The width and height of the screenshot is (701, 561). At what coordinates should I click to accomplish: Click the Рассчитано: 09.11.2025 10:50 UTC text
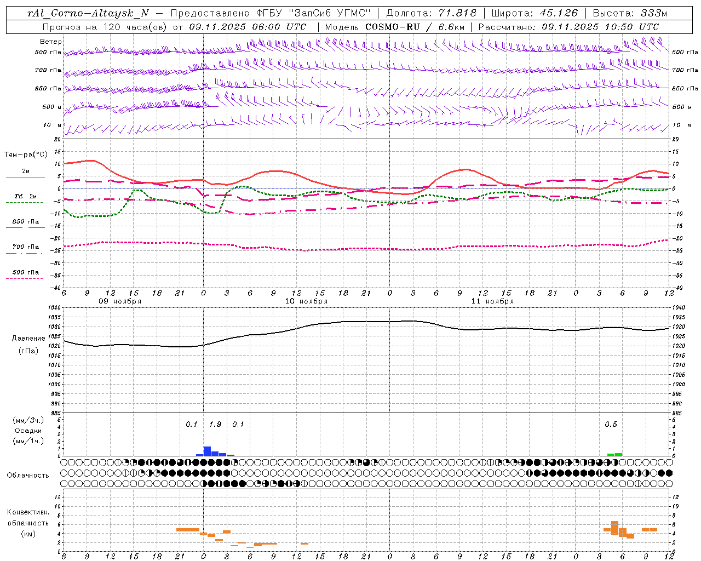(568, 27)
